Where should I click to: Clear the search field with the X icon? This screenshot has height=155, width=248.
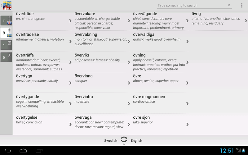pyautogui.click(x=229, y=5)
